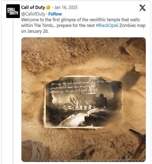Open the @CallofDuty handle
Viewport: 152px width, 164px height.
click(33, 14)
